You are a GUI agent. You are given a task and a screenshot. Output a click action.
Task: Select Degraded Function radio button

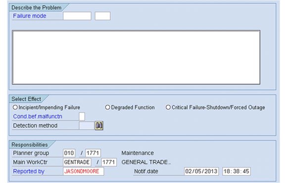click(x=107, y=107)
